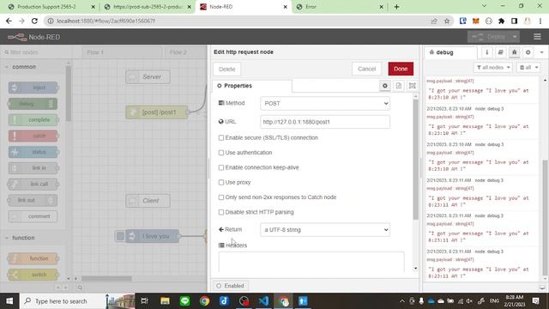This screenshot has width=549, height=309.
Task: Open File Explorer from taskbar
Action: click(x=165, y=301)
